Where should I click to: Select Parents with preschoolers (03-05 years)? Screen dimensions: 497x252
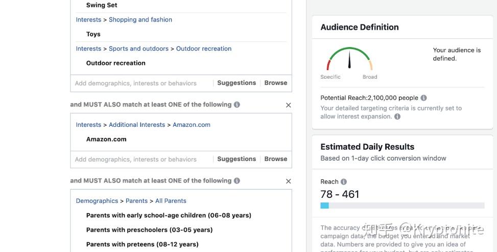pos(149,230)
